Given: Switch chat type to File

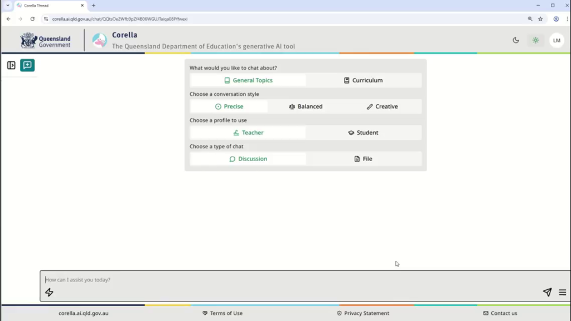Looking at the screenshot, I should 364,159.
